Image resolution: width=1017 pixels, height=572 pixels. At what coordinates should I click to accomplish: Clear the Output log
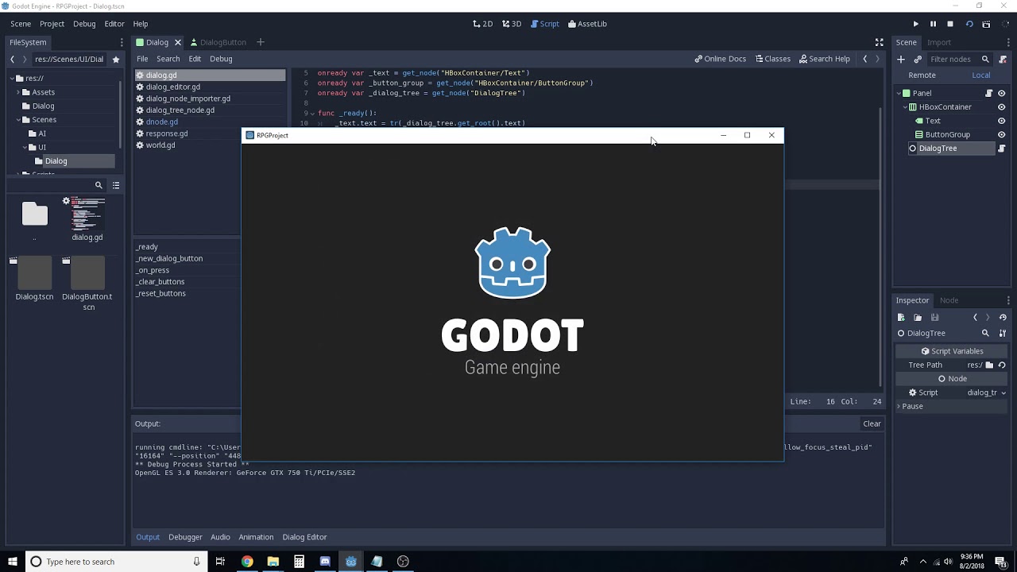872,423
